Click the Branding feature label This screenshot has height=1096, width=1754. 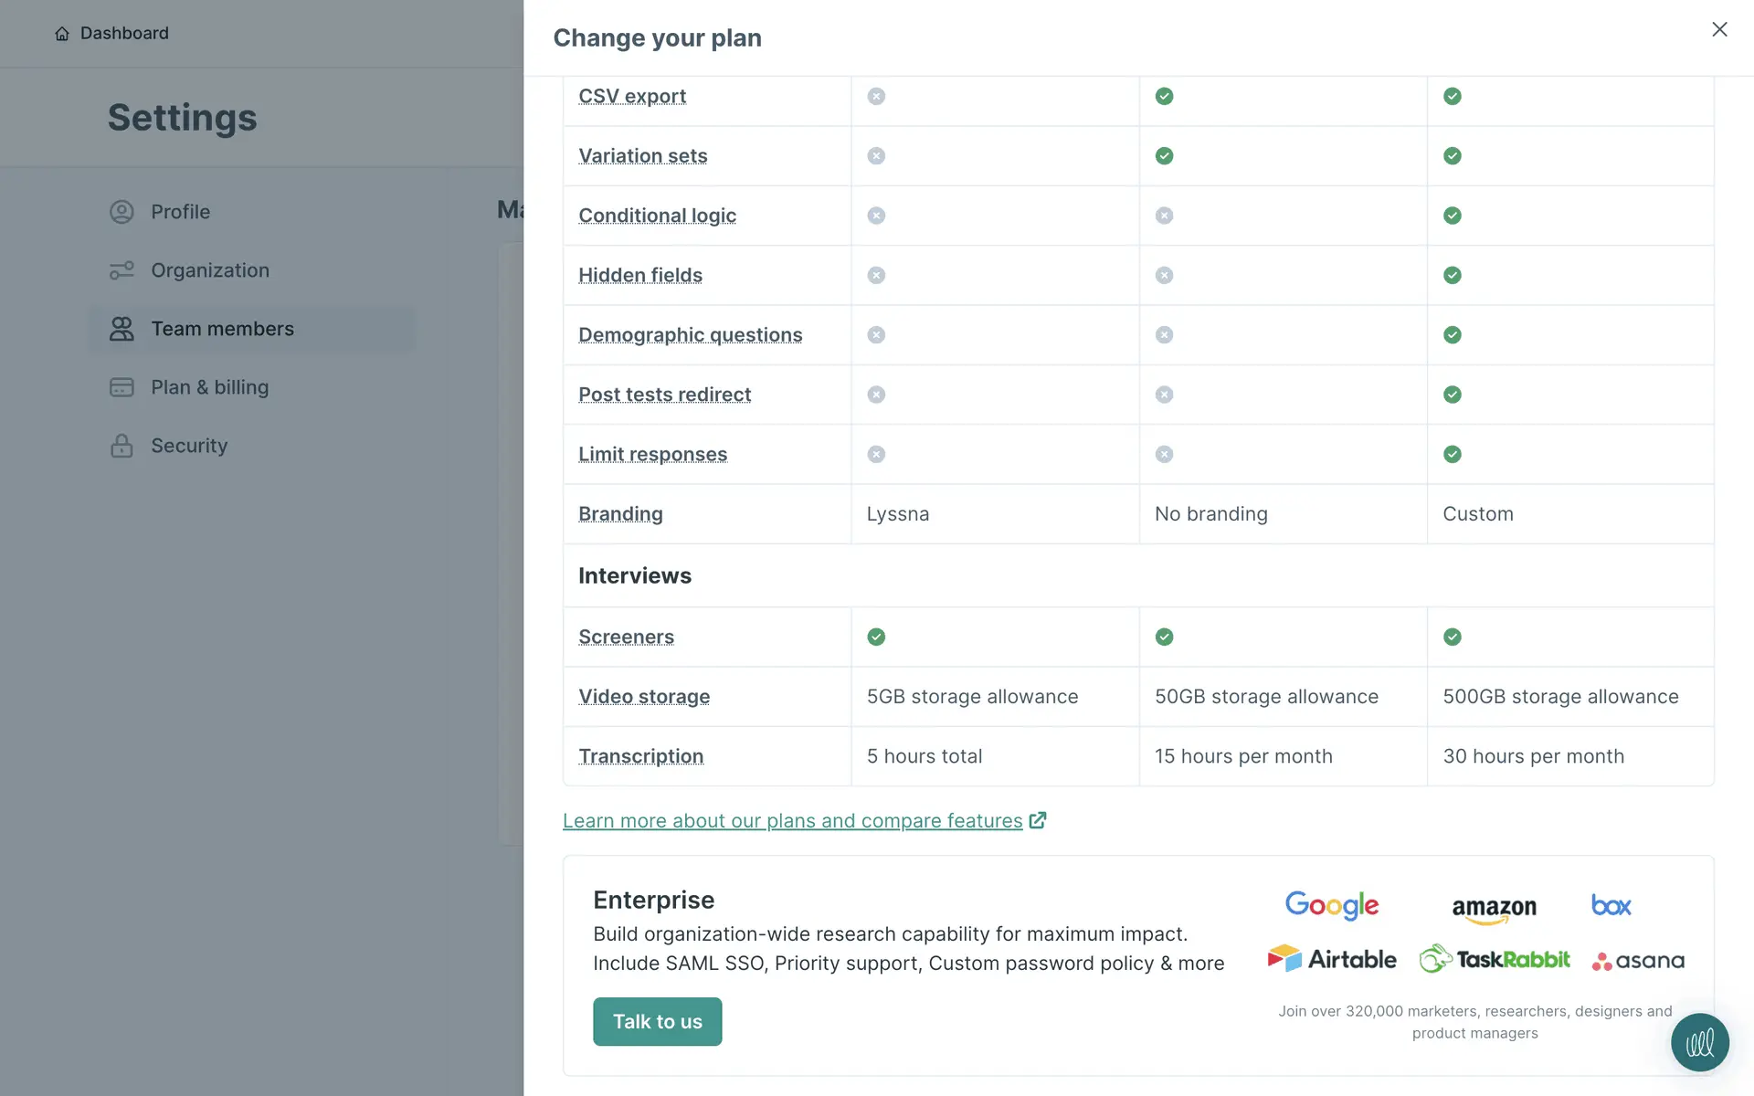(x=620, y=513)
